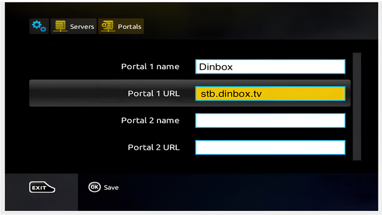
Task: Focus the Portal 1 name field
Action: click(270, 67)
